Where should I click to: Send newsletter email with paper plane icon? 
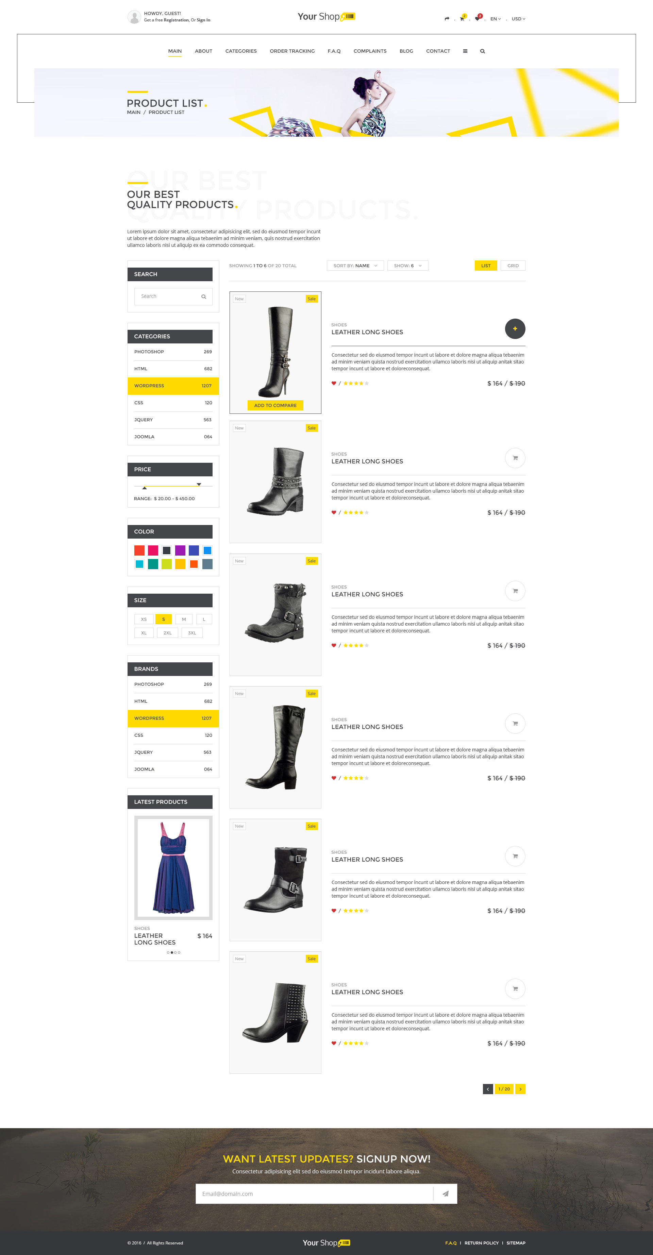[x=446, y=1193]
